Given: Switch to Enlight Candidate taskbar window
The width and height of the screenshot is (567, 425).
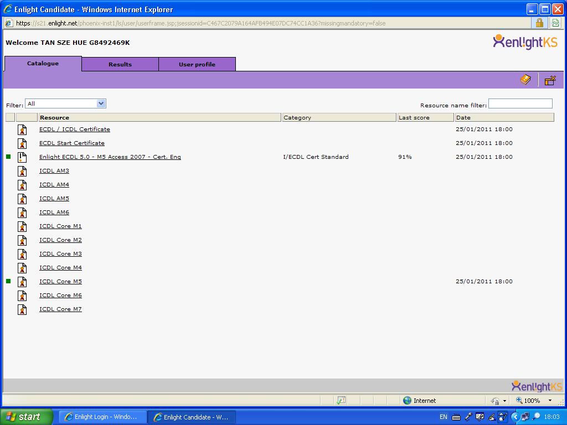Looking at the screenshot, I should (192, 417).
